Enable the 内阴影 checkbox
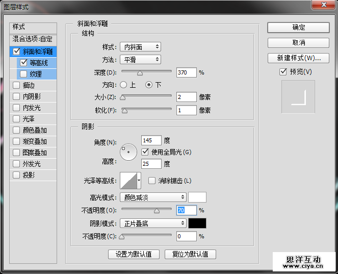Image resolution: width=338 pixels, height=274 pixels. tap(16, 96)
